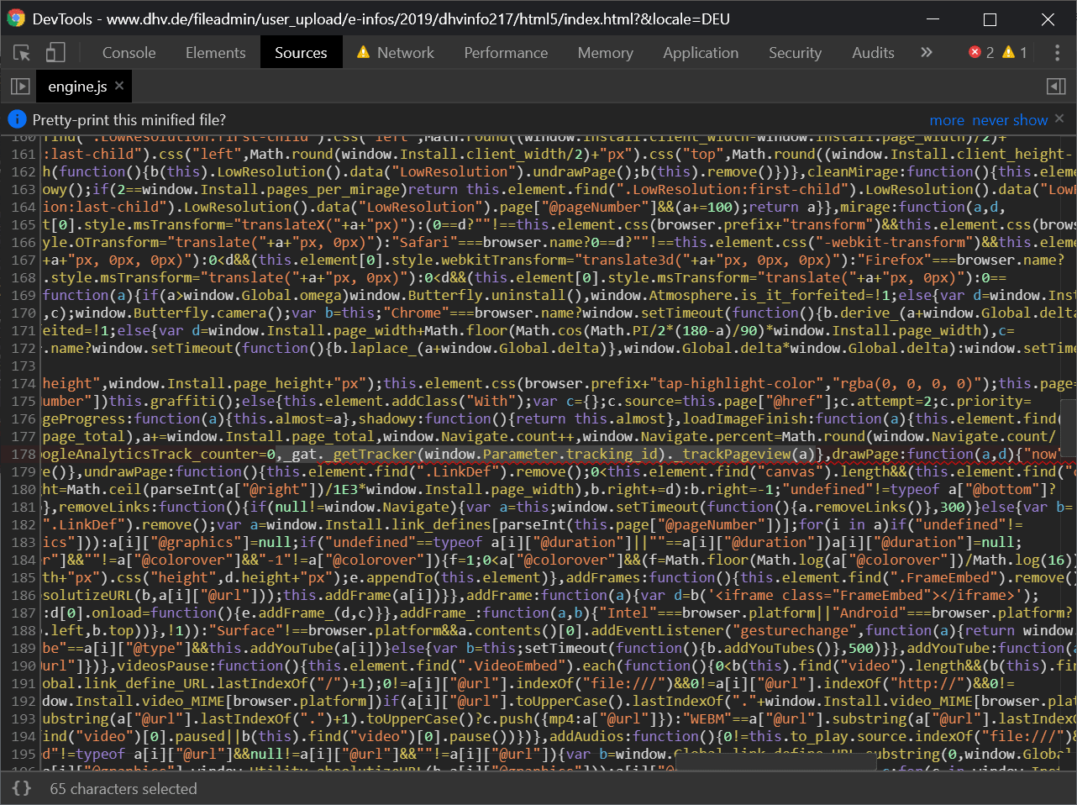This screenshot has height=805, width=1077.
Task: Click the Network tab warning triangle icon
Action: point(363,52)
